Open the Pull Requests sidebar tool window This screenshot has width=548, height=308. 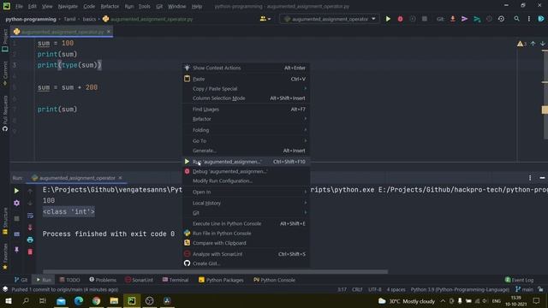pyautogui.click(x=5, y=113)
